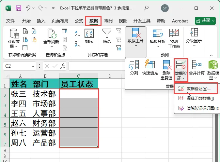This screenshot has height=162, width=220.
Task: Expand the 数据工具 group button
Action: 135,42
